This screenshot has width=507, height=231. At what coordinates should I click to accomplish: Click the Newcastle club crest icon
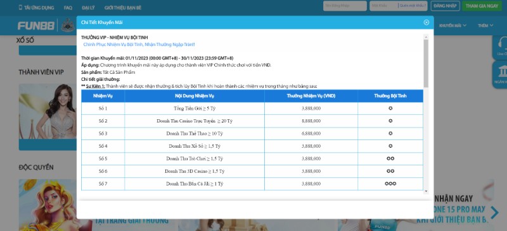coord(68,25)
